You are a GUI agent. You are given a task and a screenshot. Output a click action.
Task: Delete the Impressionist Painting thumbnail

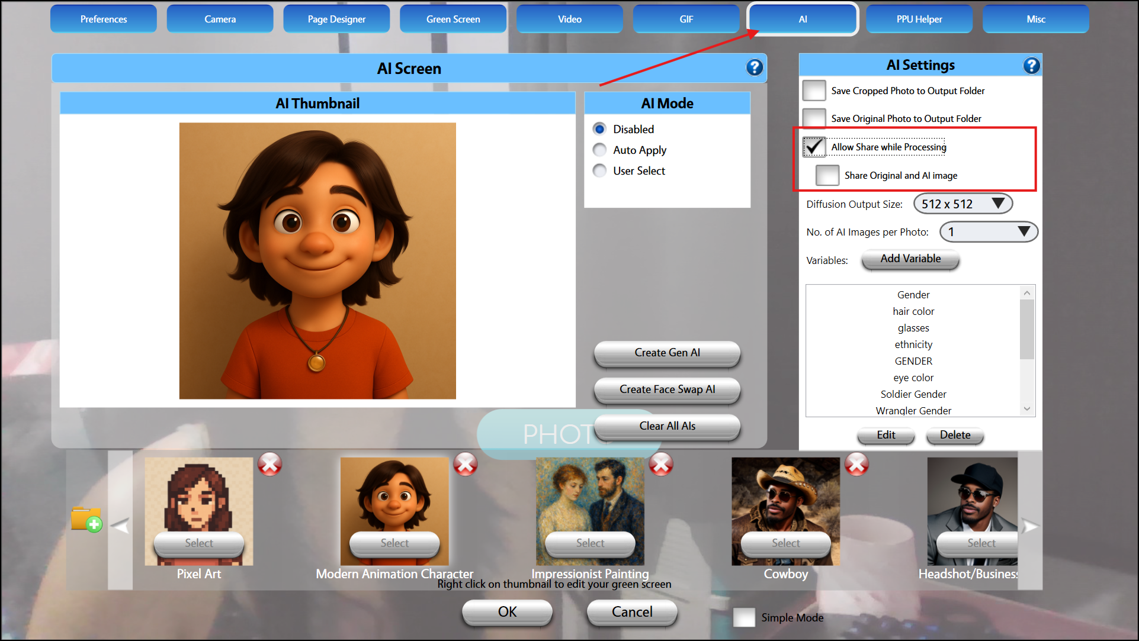click(660, 465)
